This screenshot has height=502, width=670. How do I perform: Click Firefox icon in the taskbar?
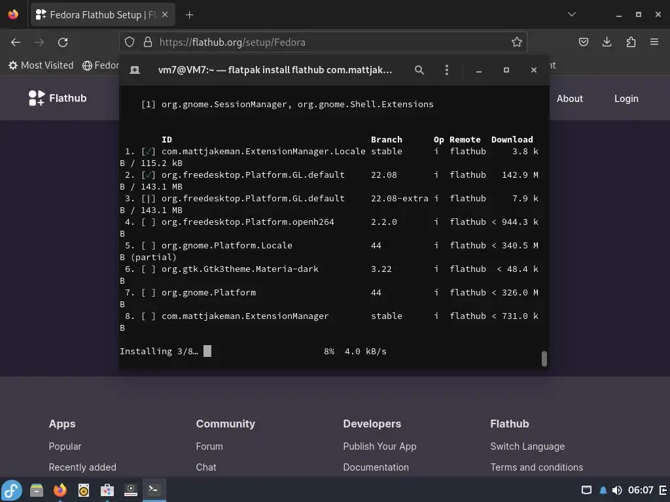coord(60,490)
